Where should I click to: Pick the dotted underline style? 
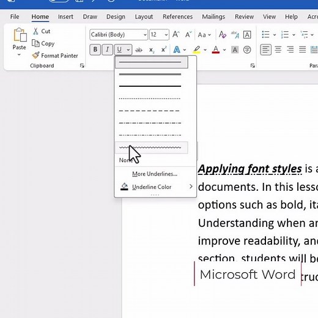click(x=152, y=98)
